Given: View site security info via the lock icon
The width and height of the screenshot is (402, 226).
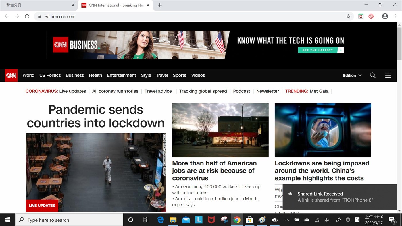Looking at the screenshot, I should click(39, 16).
